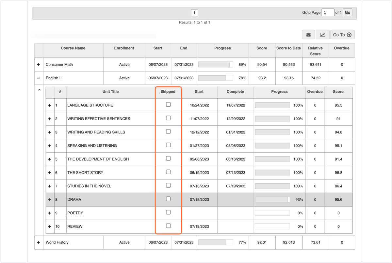Screen dimensions: 392x263
Task: Expand the World History course row
Action: 39,242
